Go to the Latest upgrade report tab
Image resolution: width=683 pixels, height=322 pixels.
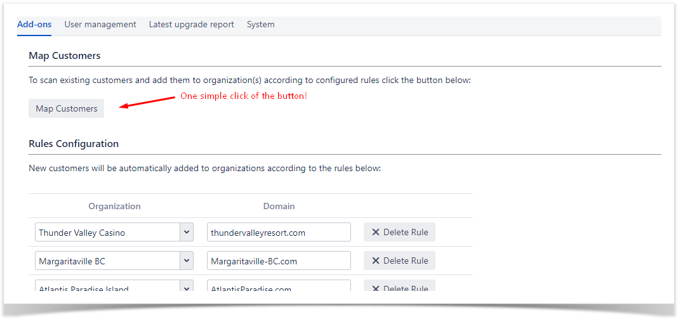coord(191,24)
